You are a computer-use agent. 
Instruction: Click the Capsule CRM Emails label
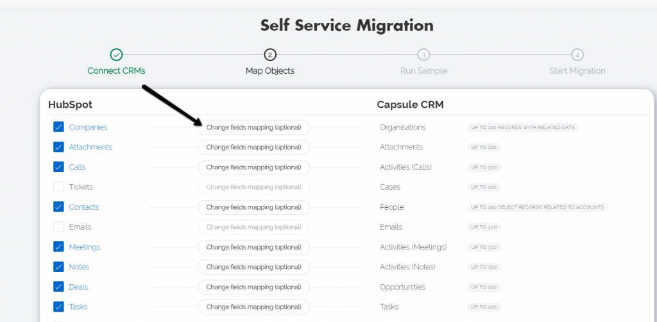pos(391,227)
